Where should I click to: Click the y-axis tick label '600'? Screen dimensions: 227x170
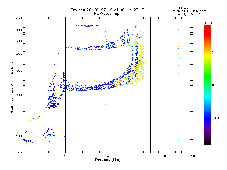point(19,30)
